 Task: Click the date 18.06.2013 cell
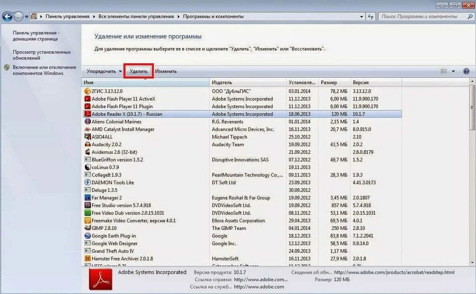tap(299, 114)
